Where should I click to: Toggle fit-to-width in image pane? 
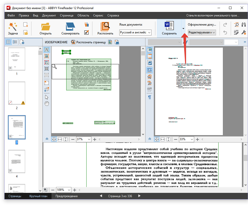pyautogui.click(x=60, y=139)
